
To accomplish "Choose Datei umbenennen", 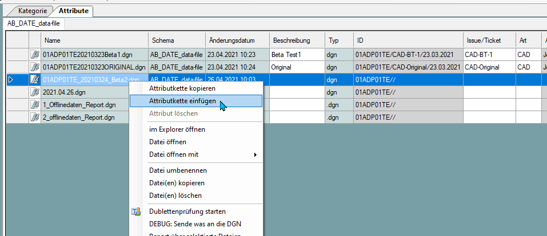I will [x=195, y=170].
